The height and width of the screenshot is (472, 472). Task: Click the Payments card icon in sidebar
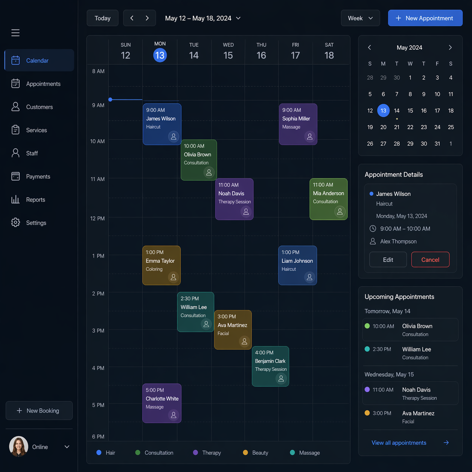pos(15,176)
